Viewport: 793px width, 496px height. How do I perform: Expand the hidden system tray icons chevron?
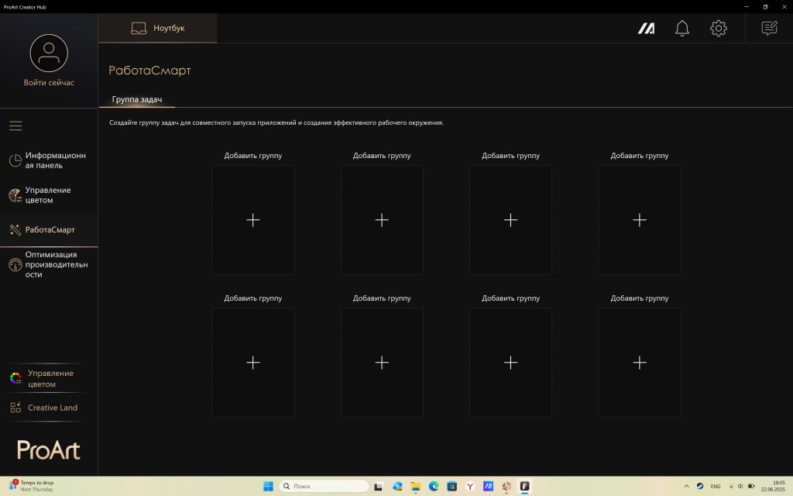pos(686,487)
